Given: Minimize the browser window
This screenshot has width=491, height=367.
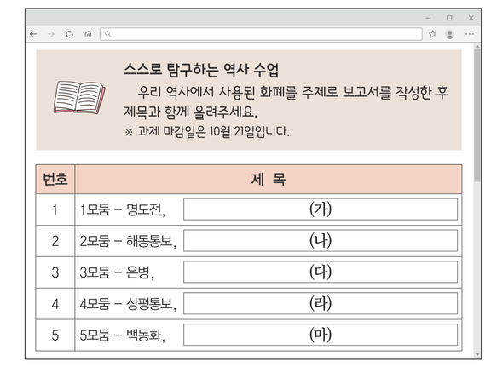Looking at the screenshot, I should click(428, 18).
